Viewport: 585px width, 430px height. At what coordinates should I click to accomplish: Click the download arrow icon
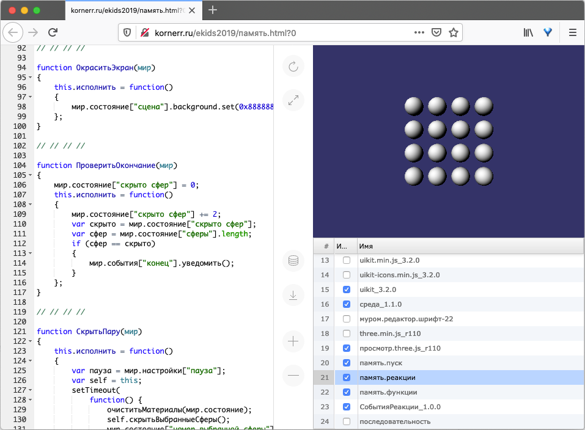pyautogui.click(x=293, y=295)
